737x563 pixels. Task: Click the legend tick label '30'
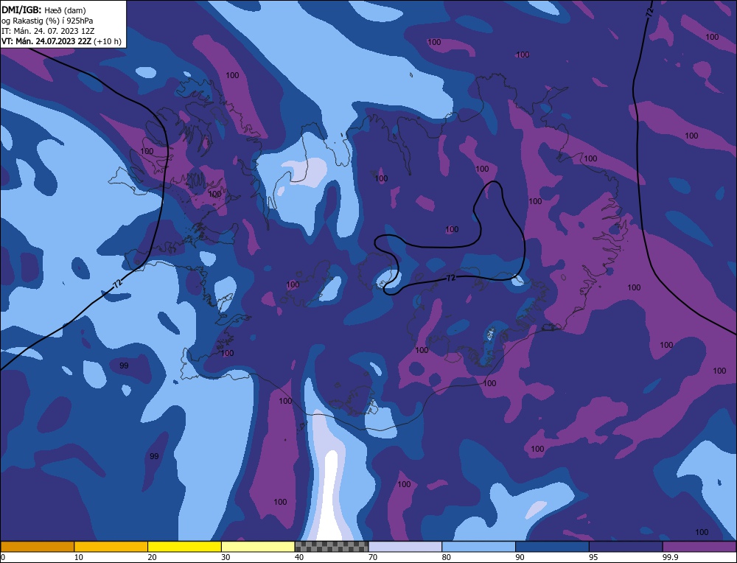226,557
